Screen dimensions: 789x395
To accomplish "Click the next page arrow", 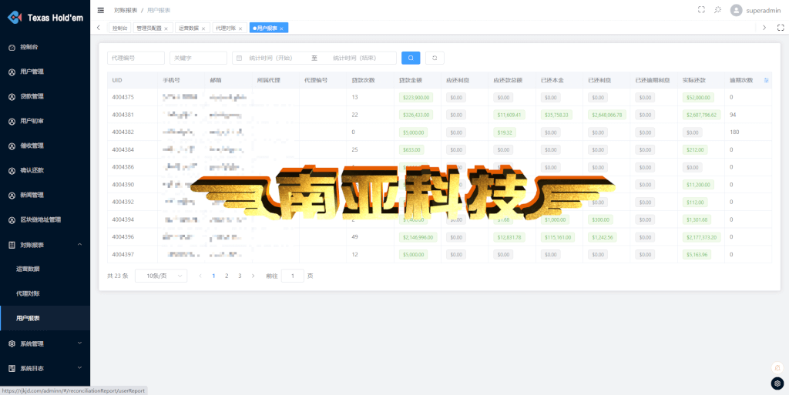I will click(x=253, y=276).
